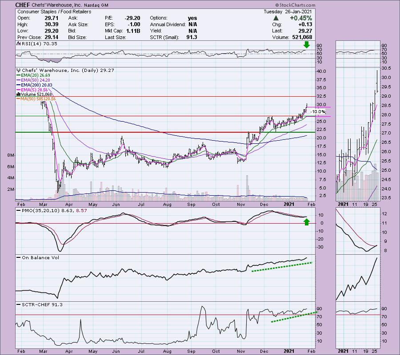Click the Low price value 29.20
The image size is (400, 355).
pyautogui.click(x=52, y=31)
